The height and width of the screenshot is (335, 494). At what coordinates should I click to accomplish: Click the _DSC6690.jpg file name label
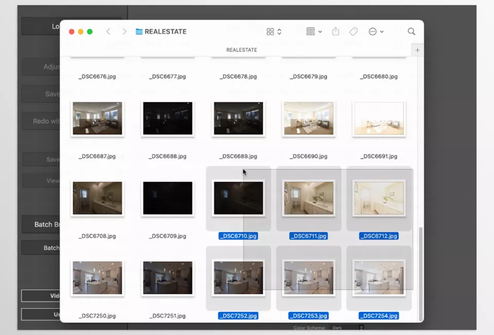pyautogui.click(x=308, y=156)
